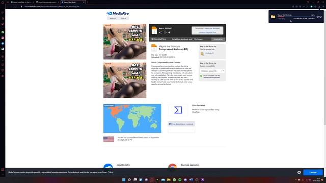Open Messenger in the Opera sidebar
This screenshot has width=326, height=183.
[3, 43]
